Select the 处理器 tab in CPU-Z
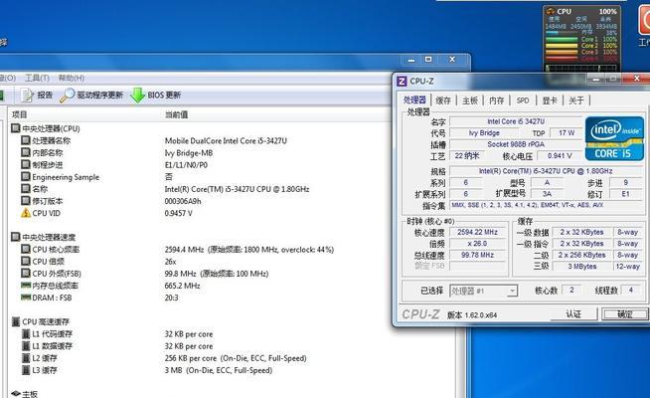The width and height of the screenshot is (650, 398). 414,100
